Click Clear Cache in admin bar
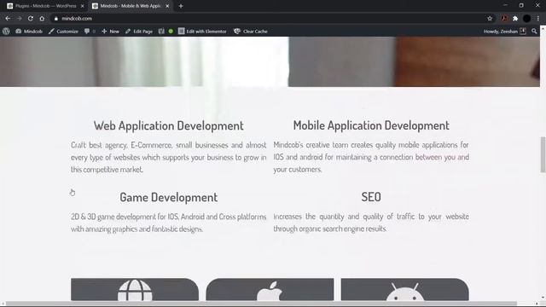 pyautogui.click(x=251, y=32)
